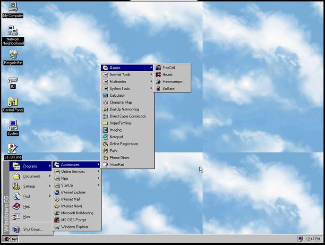325x245 pixels.
Task: Click the Imaging program icon
Action: [x=105, y=130]
